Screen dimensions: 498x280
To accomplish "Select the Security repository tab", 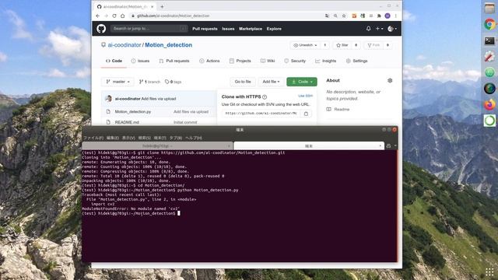I will (295, 61).
